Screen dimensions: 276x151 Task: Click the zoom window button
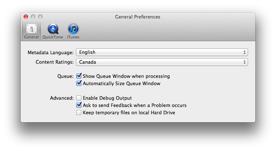[40, 17]
